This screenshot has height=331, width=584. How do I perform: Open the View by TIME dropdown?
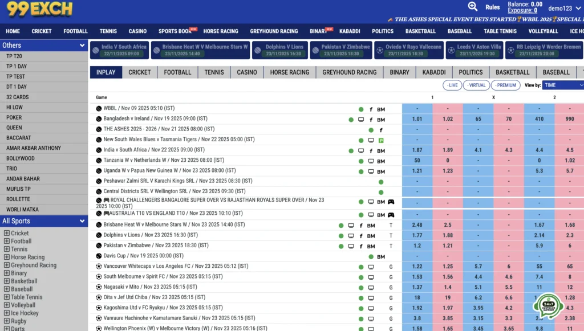click(x=563, y=85)
